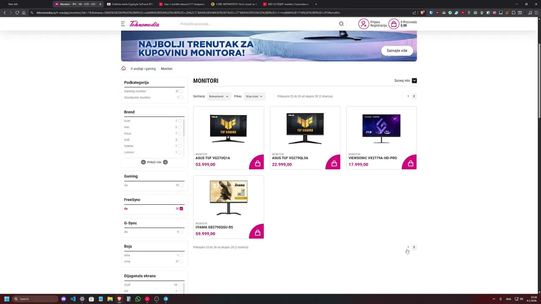This screenshot has width=541, height=304.
Task: Open the Windows Start button
Action: click(x=7, y=299)
